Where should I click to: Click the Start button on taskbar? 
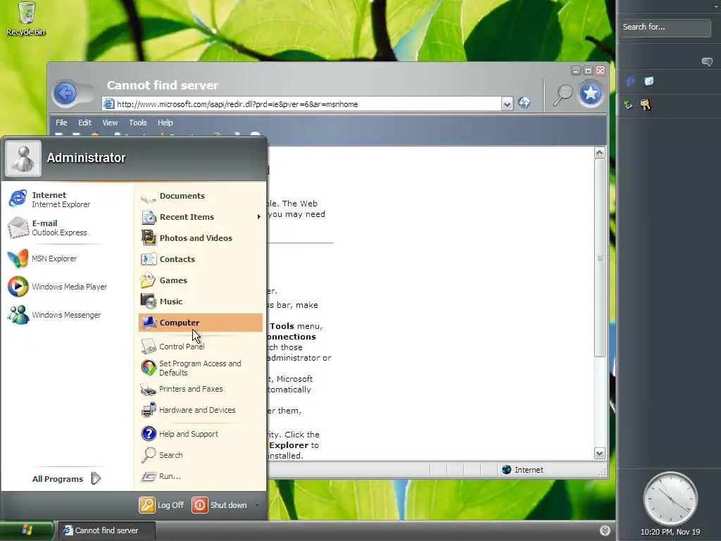pyautogui.click(x=27, y=530)
